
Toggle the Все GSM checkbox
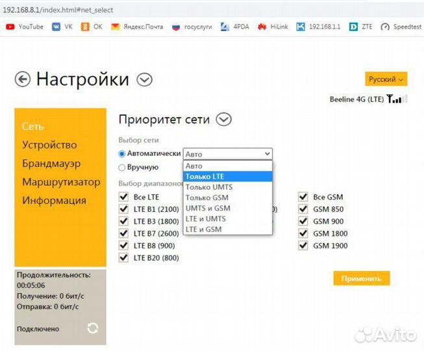303,197
